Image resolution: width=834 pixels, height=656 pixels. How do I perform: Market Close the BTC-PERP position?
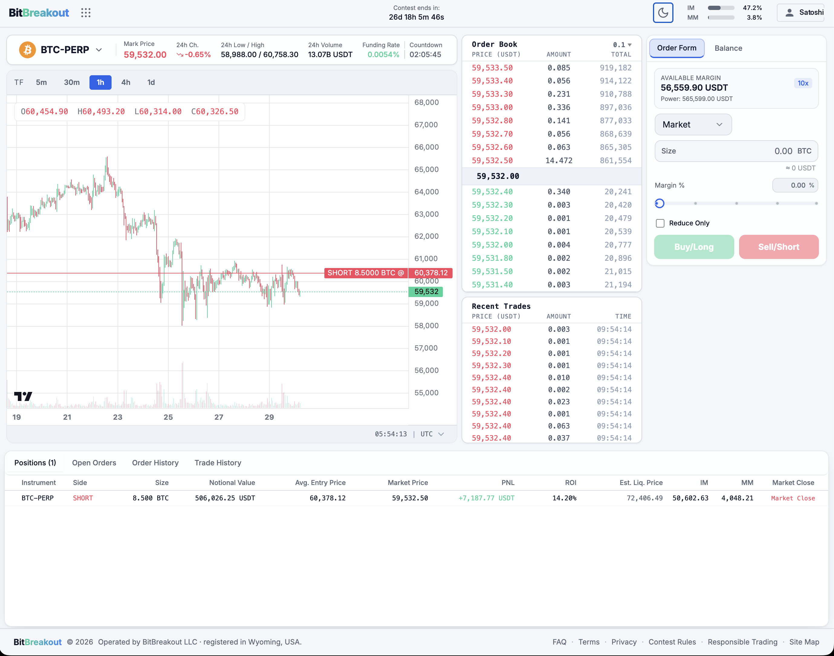[x=793, y=498]
